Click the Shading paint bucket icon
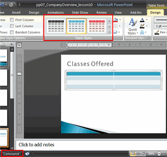This screenshot has height=157, width=167. 116,20
